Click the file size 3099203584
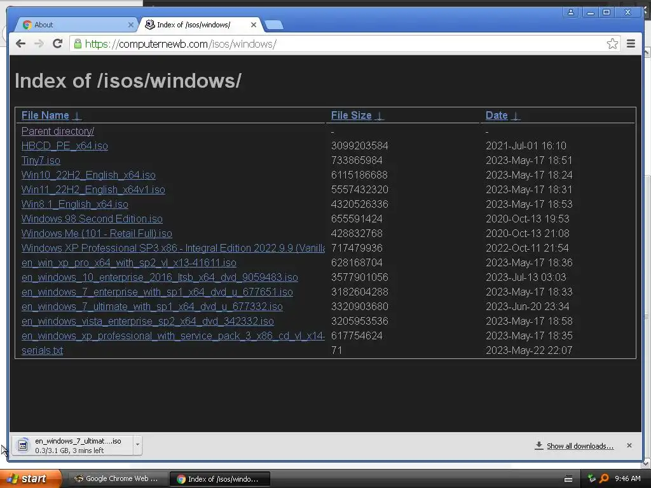Screen dimensions: 651x488 click(x=360, y=146)
